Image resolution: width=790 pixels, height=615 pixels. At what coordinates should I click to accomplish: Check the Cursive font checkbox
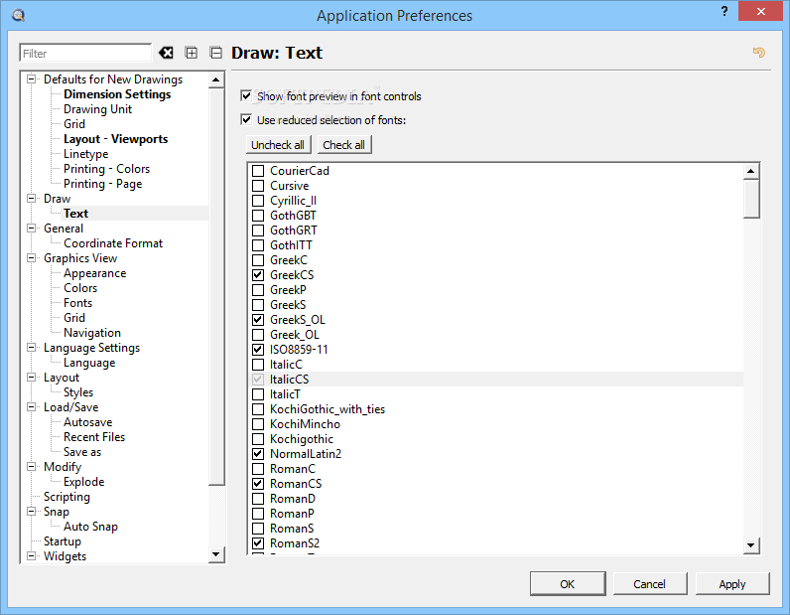coord(258,186)
